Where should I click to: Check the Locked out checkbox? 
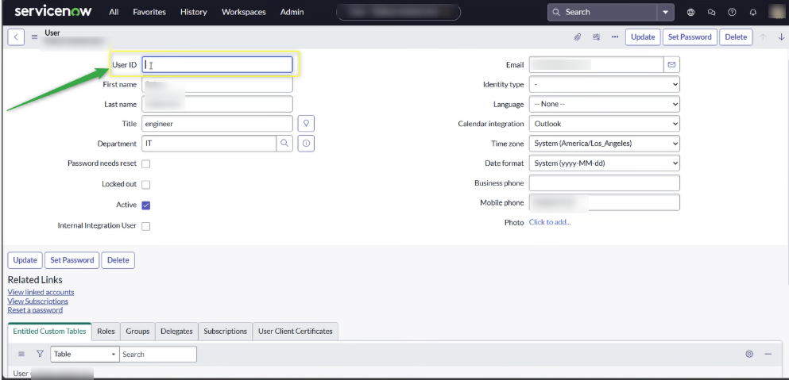tap(146, 185)
